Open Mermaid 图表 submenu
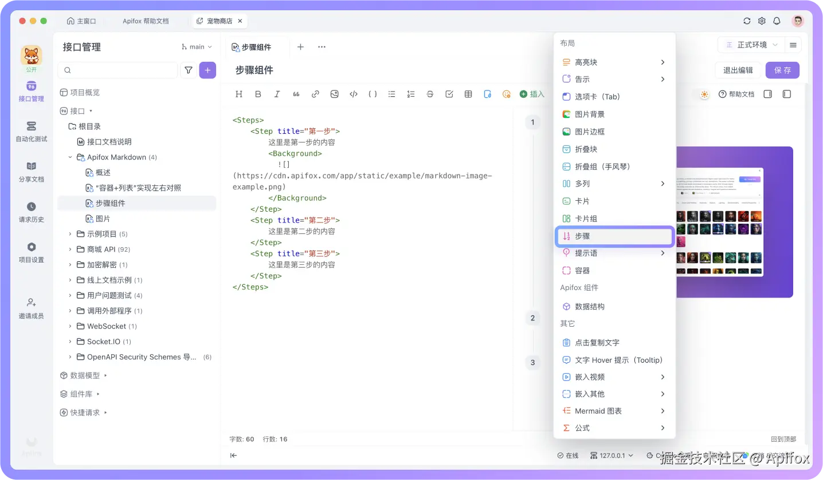 (614, 411)
